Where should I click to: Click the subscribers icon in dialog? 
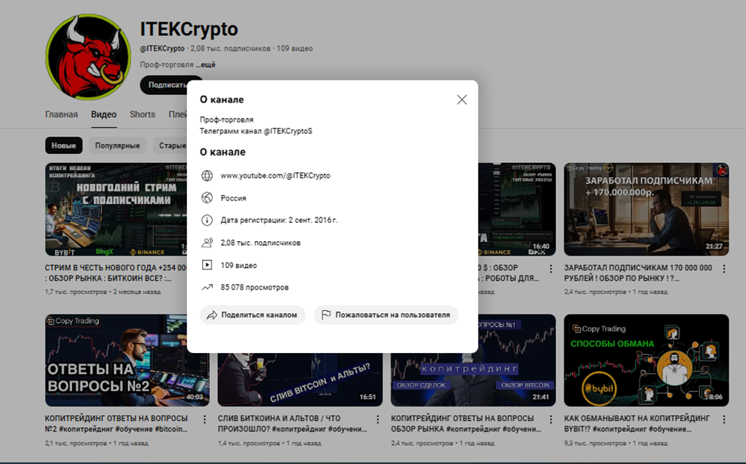coord(207,243)
